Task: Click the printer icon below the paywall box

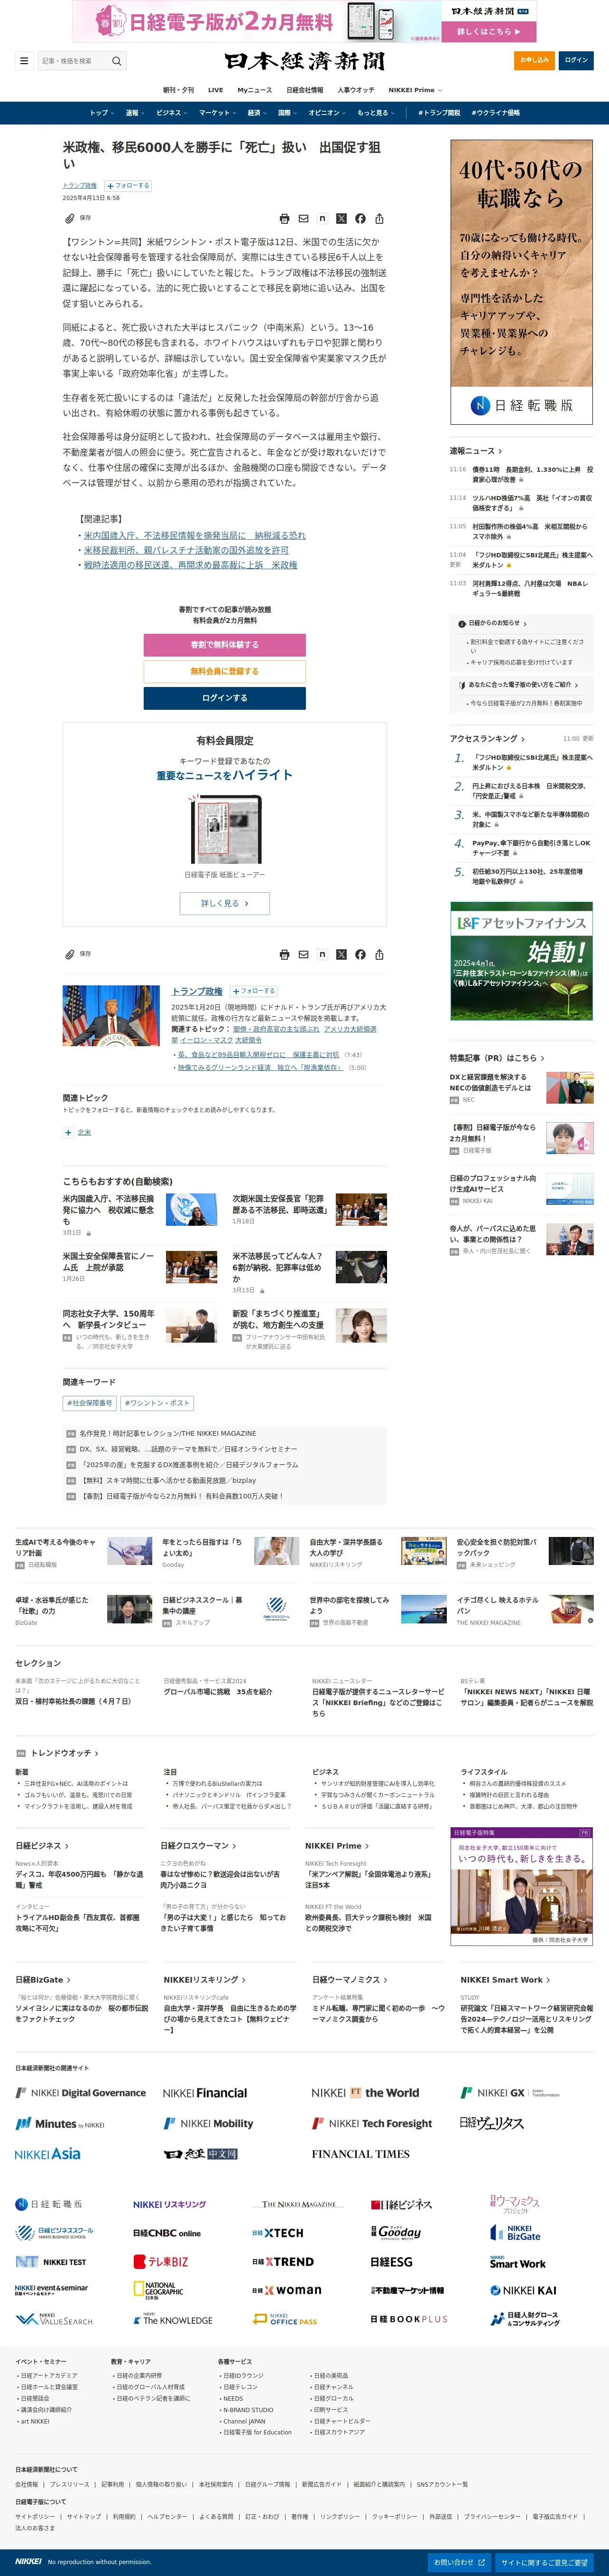Action: [x=285, y=954]
